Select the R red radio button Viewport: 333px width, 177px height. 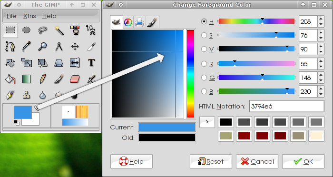[204, 64]
